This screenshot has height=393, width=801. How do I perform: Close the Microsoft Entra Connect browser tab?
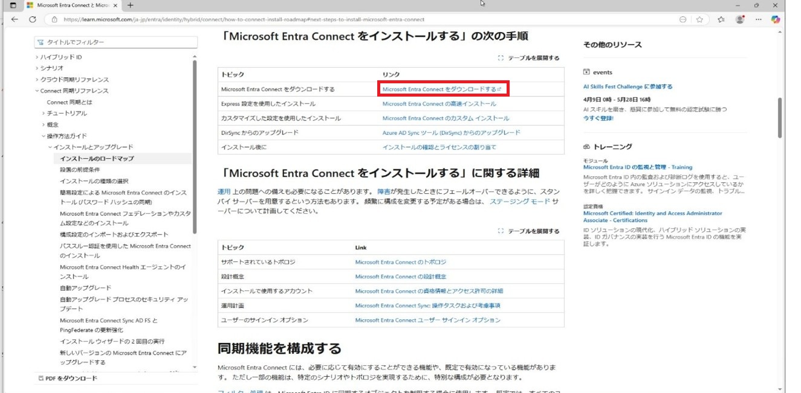(x=115, y=5)
